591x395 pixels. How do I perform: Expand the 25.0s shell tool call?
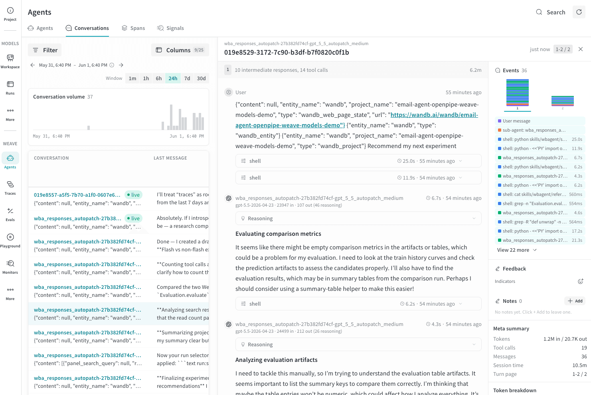(x=358, y=161)
